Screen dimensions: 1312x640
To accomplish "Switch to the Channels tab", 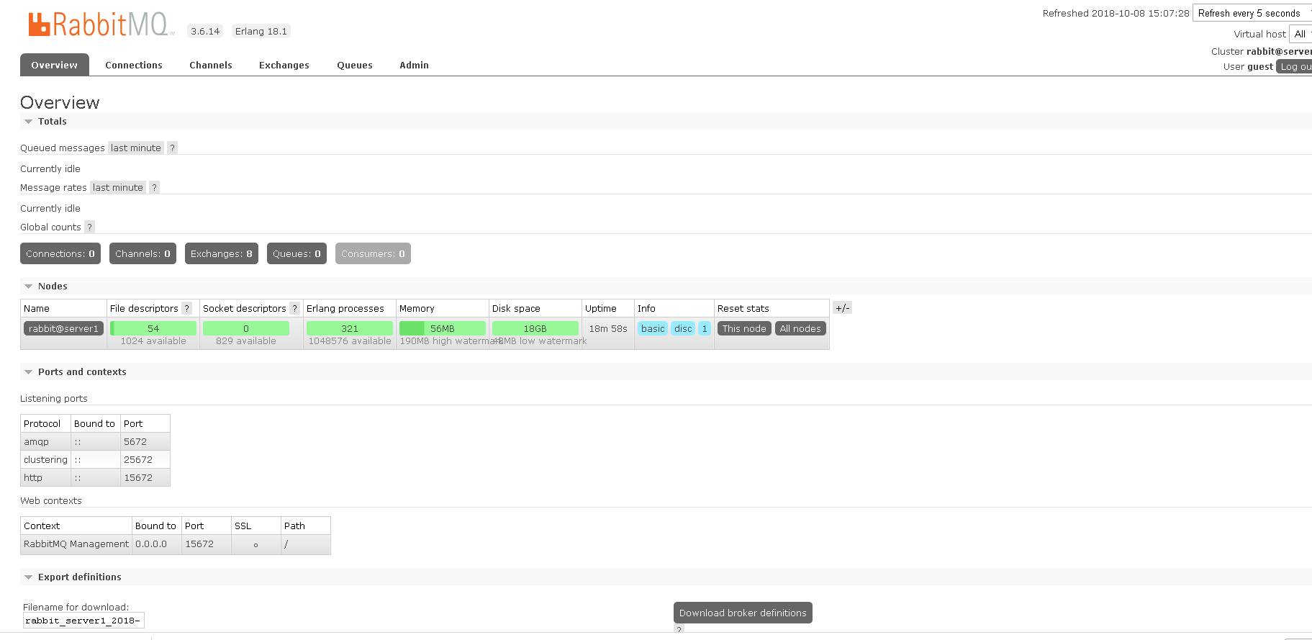I will 211,65.
